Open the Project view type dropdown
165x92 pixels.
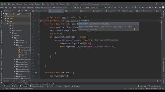[x=8, y=11]
